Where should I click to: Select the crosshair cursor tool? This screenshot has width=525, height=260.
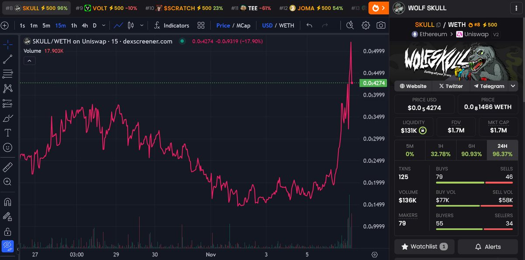pyautogui.click(x=7, y=44)
